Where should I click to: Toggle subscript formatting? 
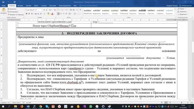click(x=38, y=14)
